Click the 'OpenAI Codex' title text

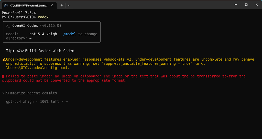[x=25, y=26]
